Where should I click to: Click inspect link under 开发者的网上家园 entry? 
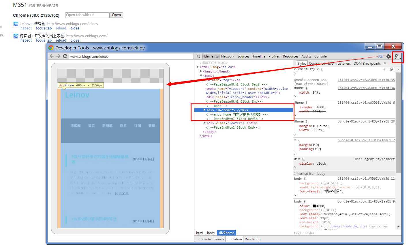pyautogui.click(x=26, y=40)
